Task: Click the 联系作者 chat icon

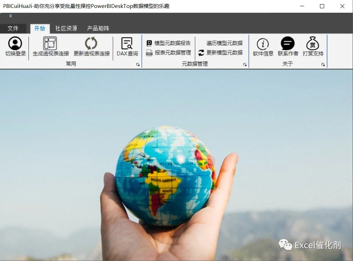Action: [288, 43]
